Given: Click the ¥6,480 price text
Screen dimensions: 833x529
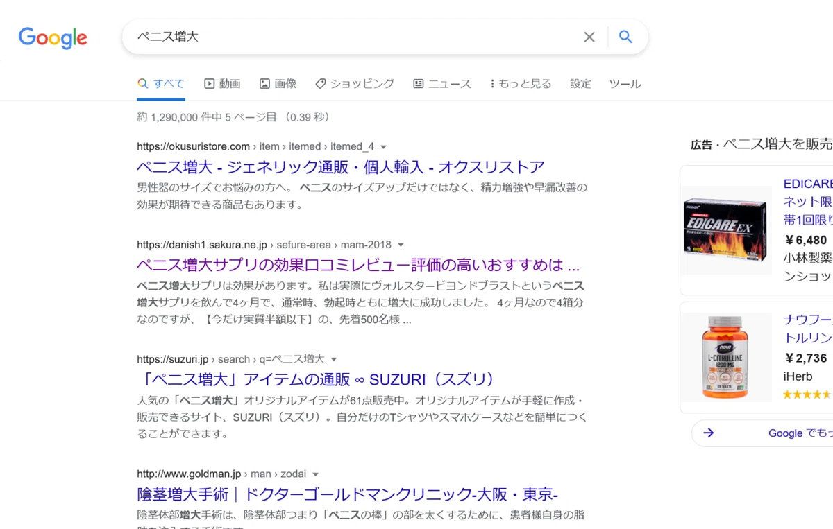Looking at the screenshot, I should (x=805, y=240).
